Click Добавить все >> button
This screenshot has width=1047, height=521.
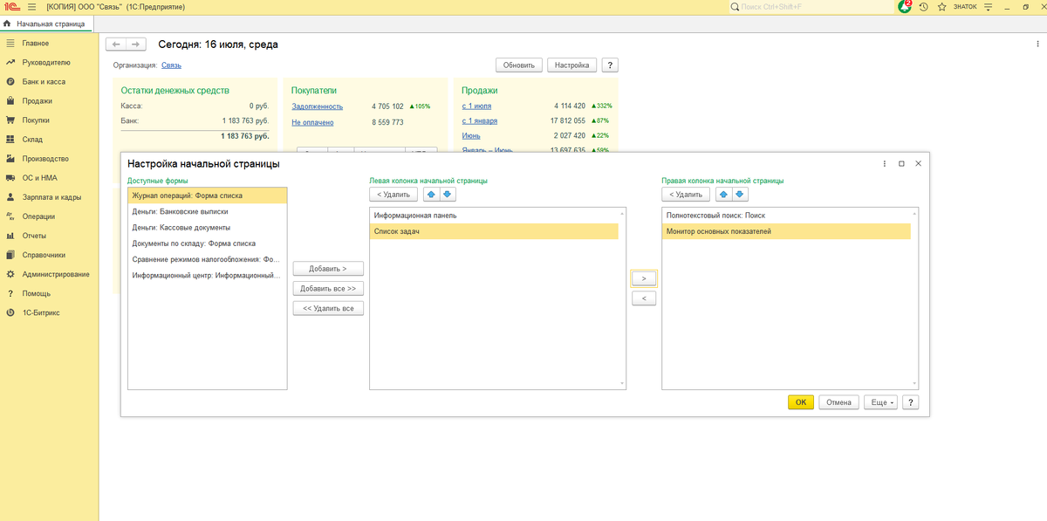(328, 288)
